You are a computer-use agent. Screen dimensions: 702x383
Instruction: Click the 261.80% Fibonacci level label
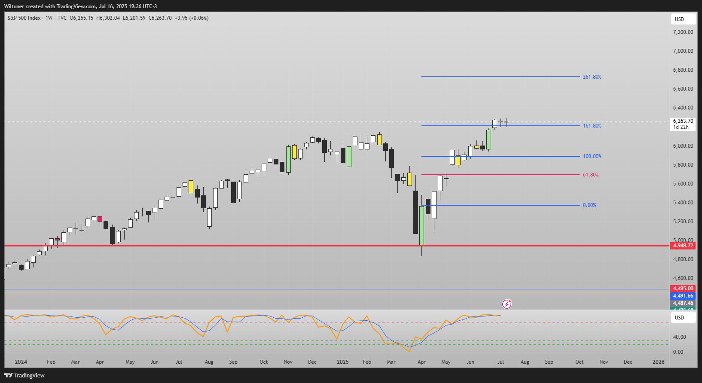tap(592, 77)
